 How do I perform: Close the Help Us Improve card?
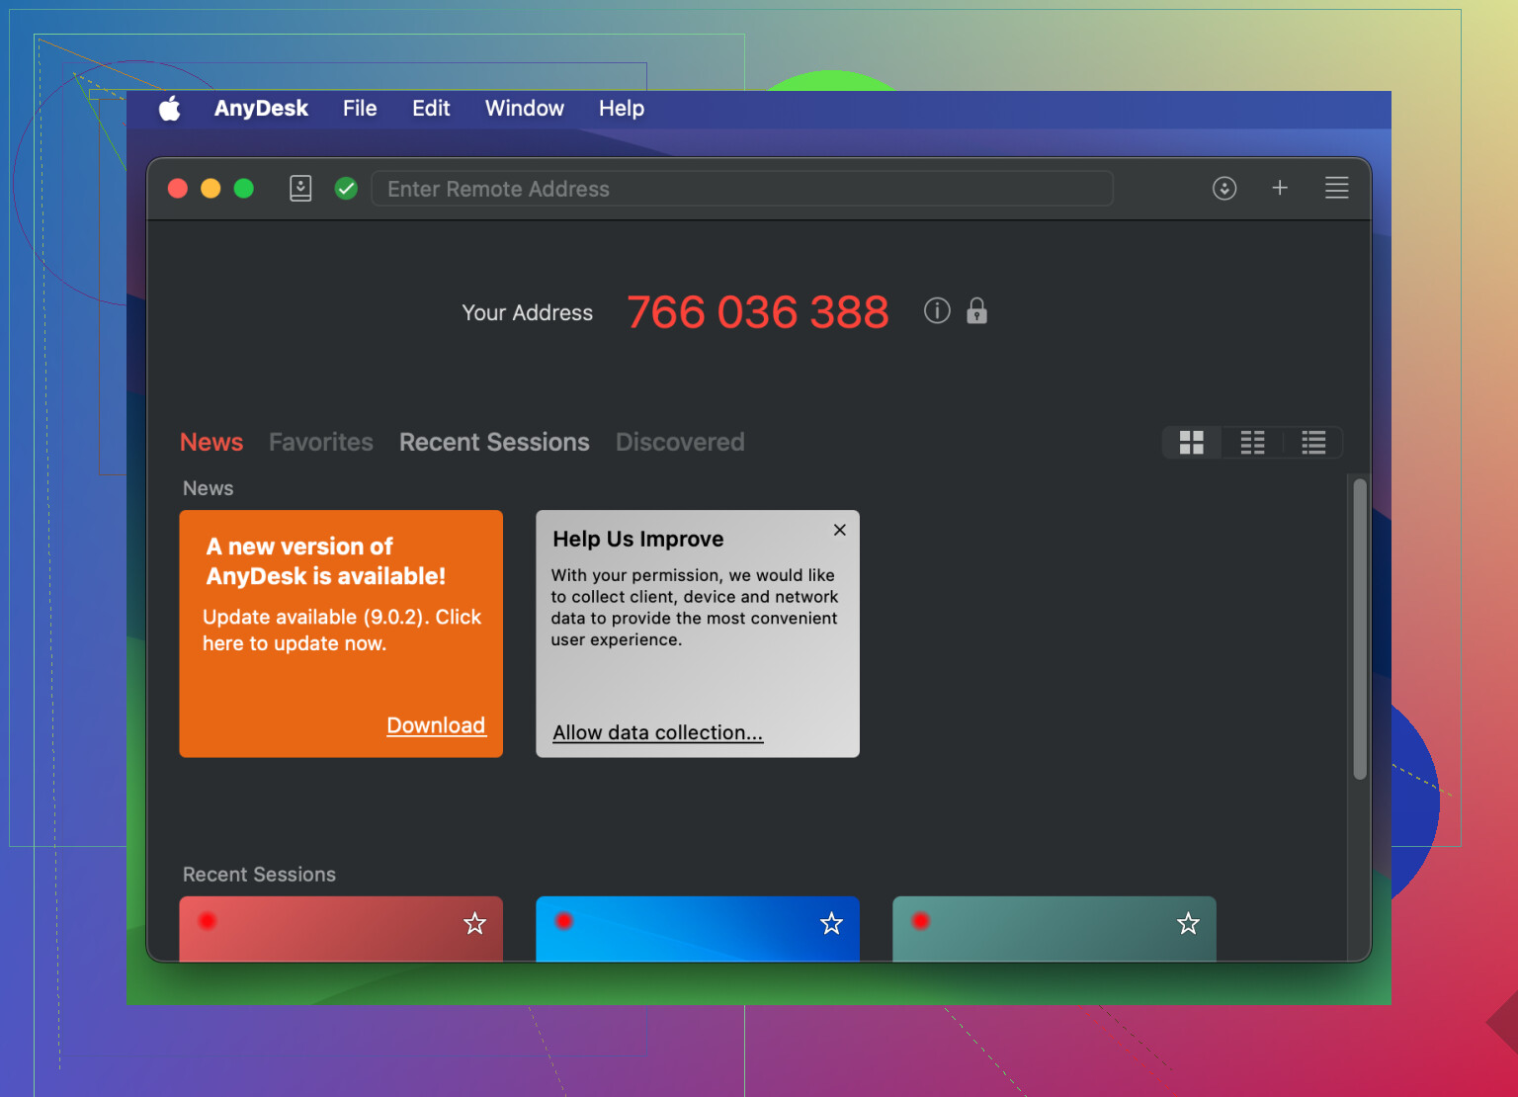(840, 530)
